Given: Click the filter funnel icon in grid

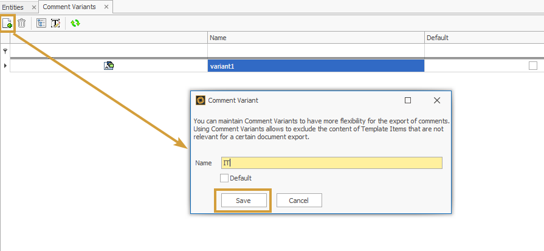Looking at the screenshot, I should coord(5,52).
